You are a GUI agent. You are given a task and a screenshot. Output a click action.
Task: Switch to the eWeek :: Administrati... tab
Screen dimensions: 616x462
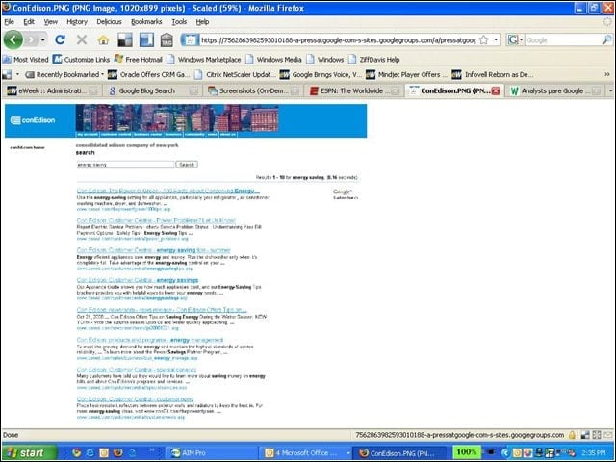coord(52,90)
